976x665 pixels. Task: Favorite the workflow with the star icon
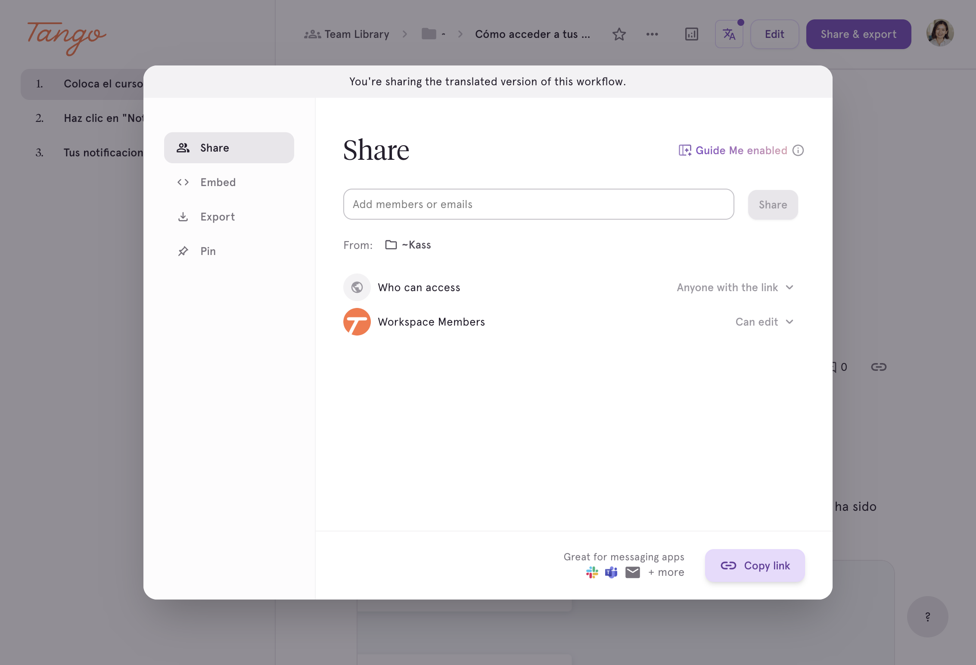click(619, 34)
